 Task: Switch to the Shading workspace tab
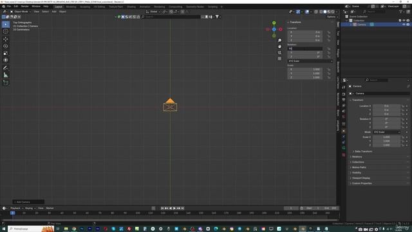coord(131,7)
